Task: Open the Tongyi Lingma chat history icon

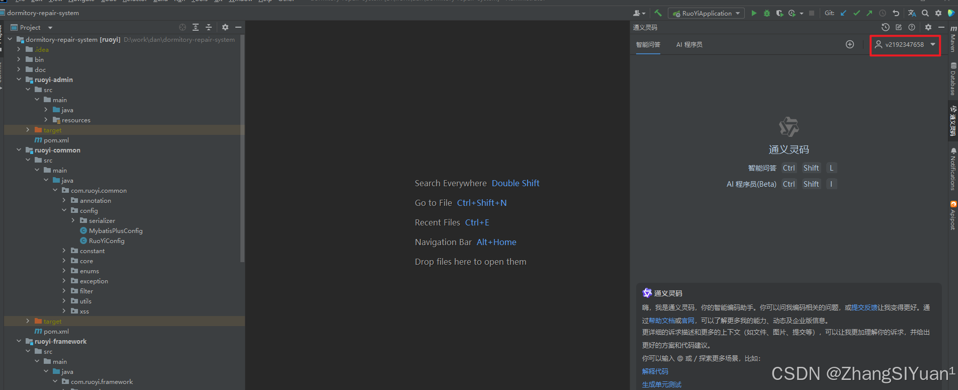Action: click(x=886, y=27)
